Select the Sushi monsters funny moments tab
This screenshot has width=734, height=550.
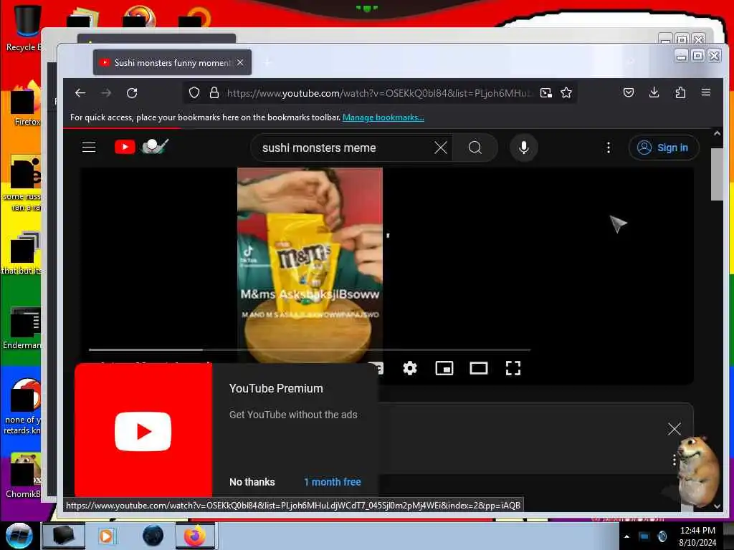click(x=172, y=62)
